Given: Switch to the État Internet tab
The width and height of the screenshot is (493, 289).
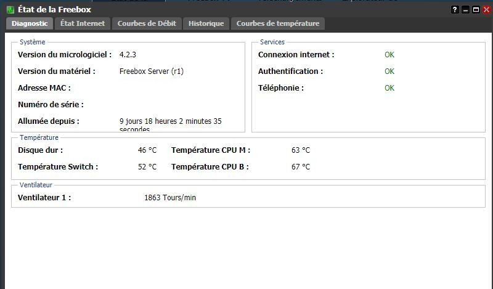Looking at the screenshot, I should [x=83, y=23].
